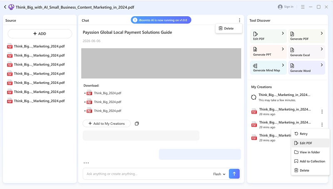Expand the Generate PDF card chevron
The width and height of the screenshot is (333, 189).
321,33
